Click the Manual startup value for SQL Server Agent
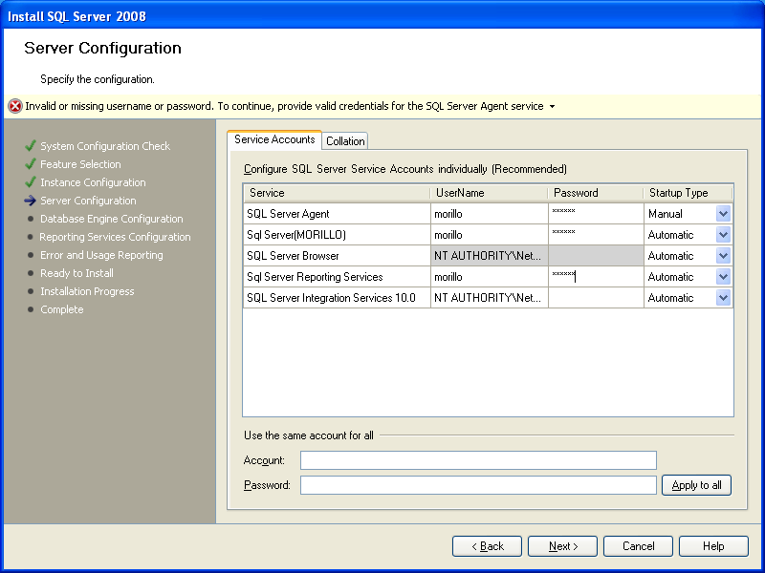Screen dimensions: 765x573 pyautogui.click(x=665, y=213)
